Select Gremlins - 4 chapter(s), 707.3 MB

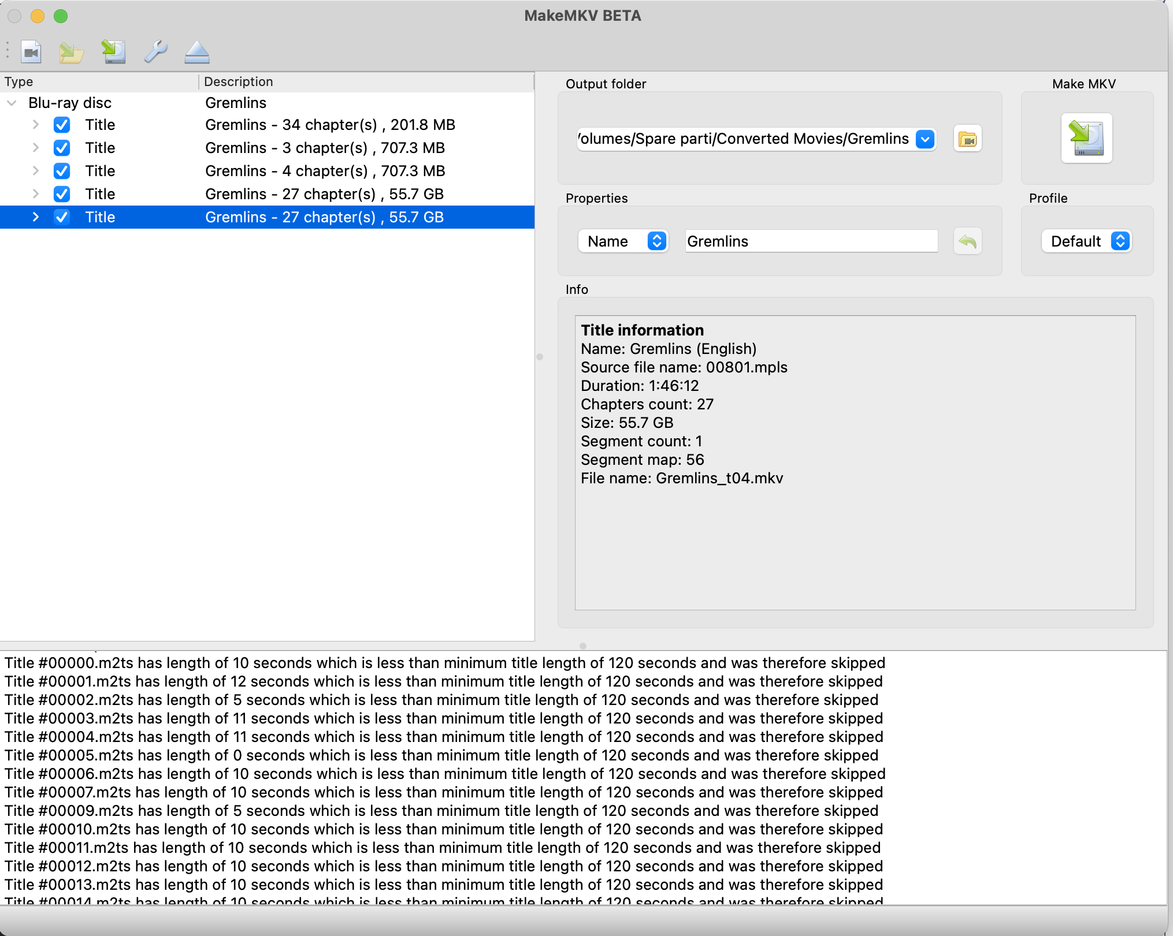click(267, 171)
